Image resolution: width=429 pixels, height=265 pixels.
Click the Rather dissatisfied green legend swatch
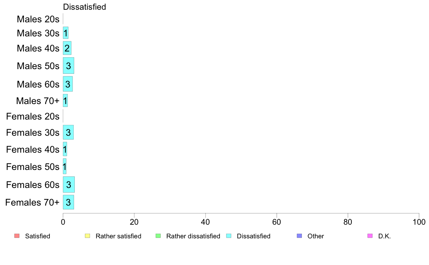(x=158, y=236)
